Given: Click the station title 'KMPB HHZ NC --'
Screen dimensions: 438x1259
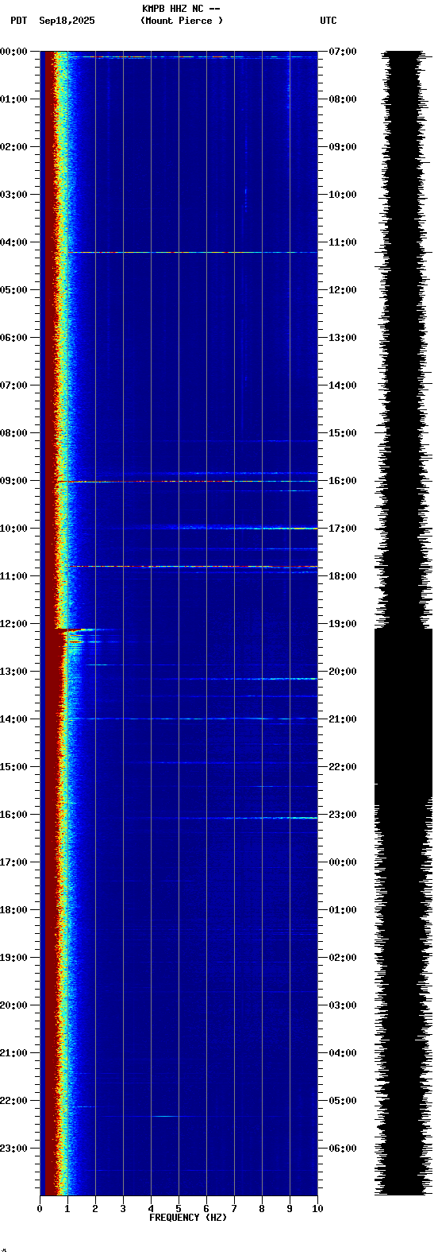Looking at the screenshot, I should (181, 9).
